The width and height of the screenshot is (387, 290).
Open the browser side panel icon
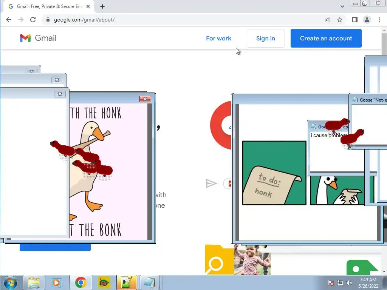tap(354, 20)
